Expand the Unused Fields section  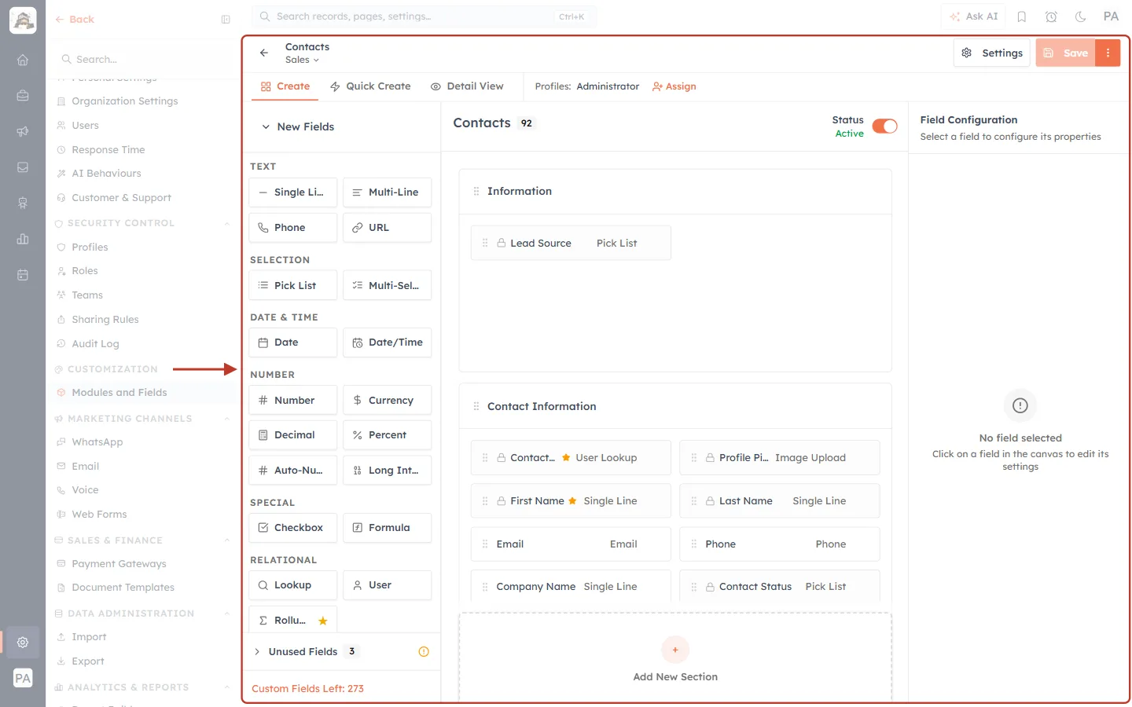257,651
